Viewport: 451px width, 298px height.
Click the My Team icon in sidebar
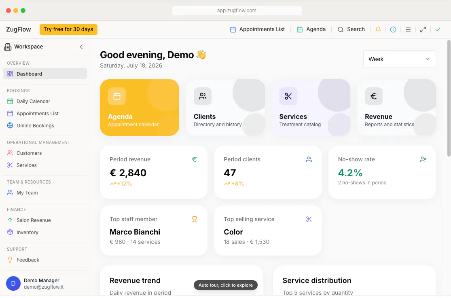[10, 193]
